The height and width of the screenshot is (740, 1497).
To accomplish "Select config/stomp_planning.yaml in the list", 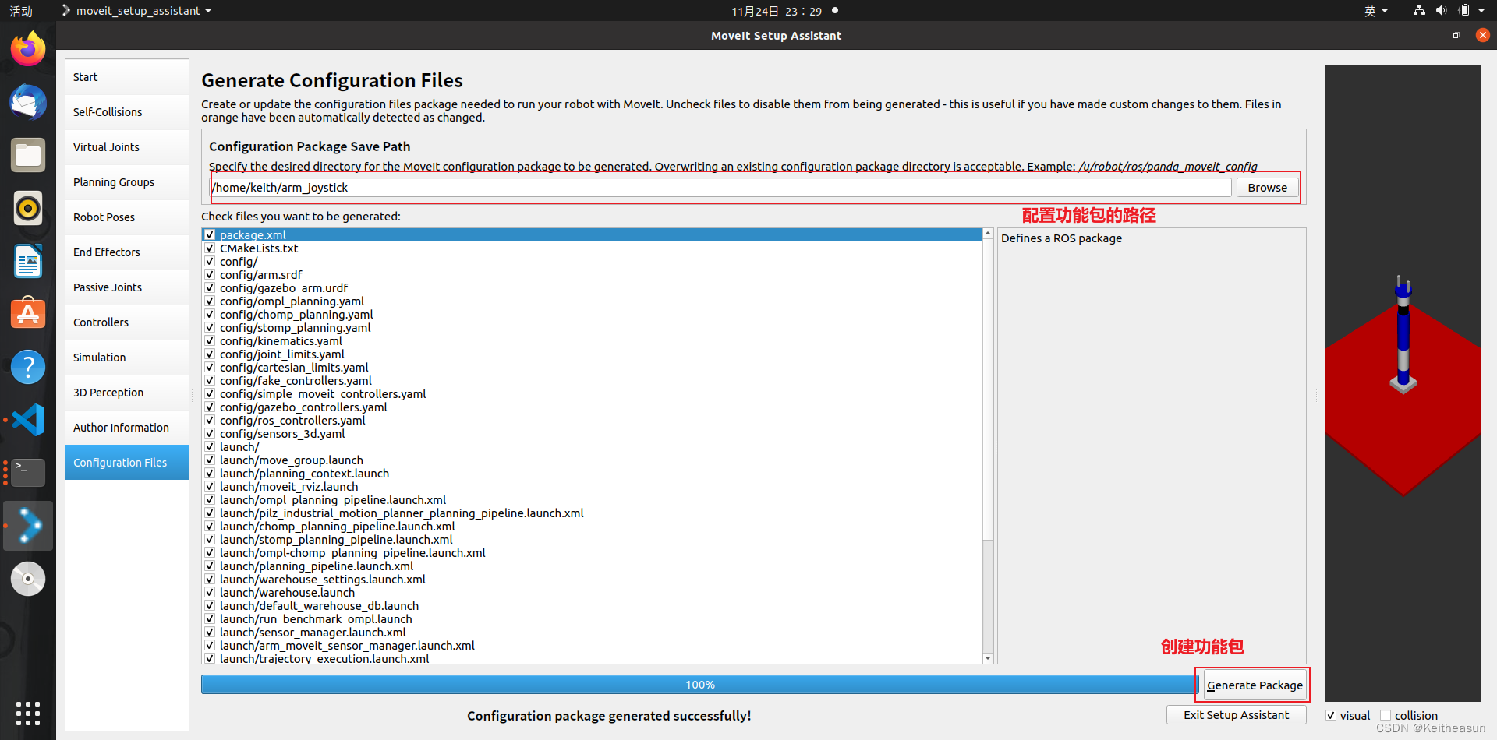I will 295,328.
